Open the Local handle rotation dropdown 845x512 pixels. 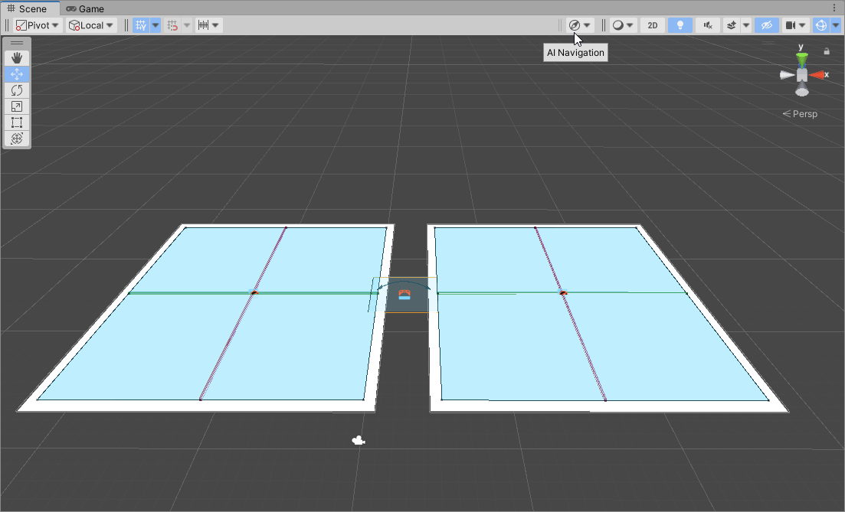tap(91, 25)
